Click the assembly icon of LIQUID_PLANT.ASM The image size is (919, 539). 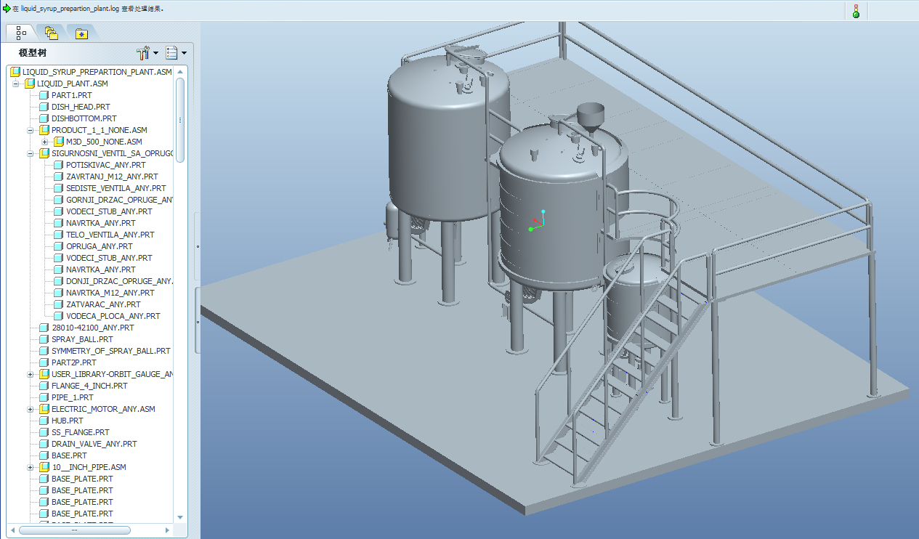coord(29,84)
